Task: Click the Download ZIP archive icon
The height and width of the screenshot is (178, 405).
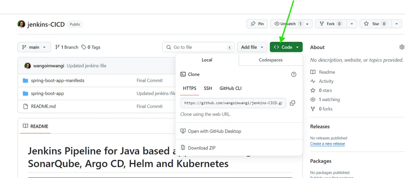Action: coord(183,148)
